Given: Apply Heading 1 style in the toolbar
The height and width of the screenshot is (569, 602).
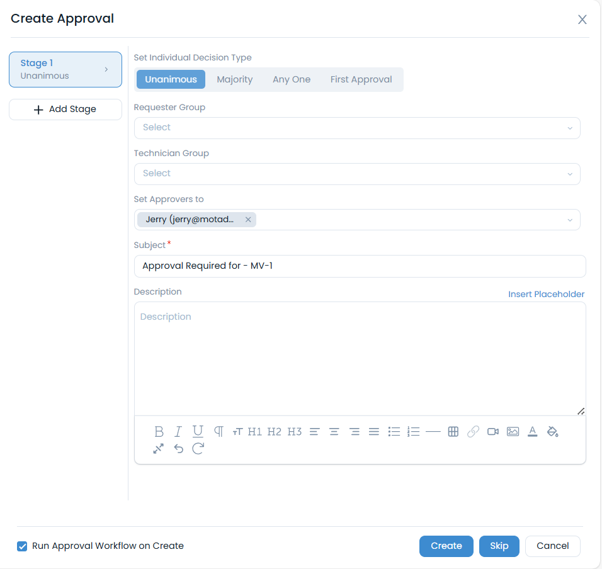Looking at the screenshot, I should click(x=254, y=431).
